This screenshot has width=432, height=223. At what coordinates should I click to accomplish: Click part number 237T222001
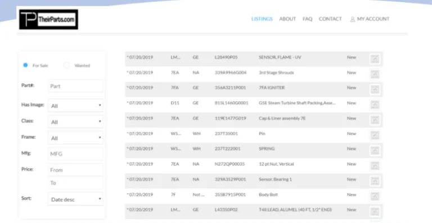click(x=228, y=148)
